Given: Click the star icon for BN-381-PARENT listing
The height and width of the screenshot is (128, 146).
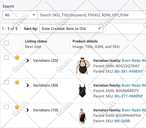Looking at the screenshot, I should click(x=17, y=57).
